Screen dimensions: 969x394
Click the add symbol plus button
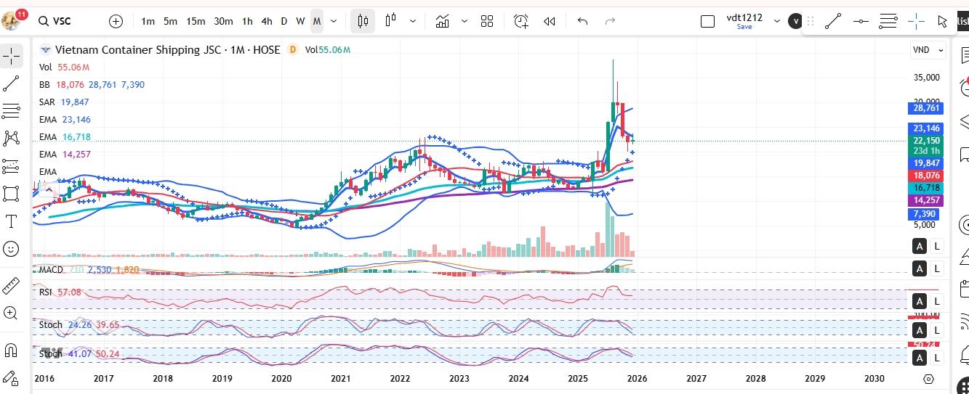(x=116, y=21)
